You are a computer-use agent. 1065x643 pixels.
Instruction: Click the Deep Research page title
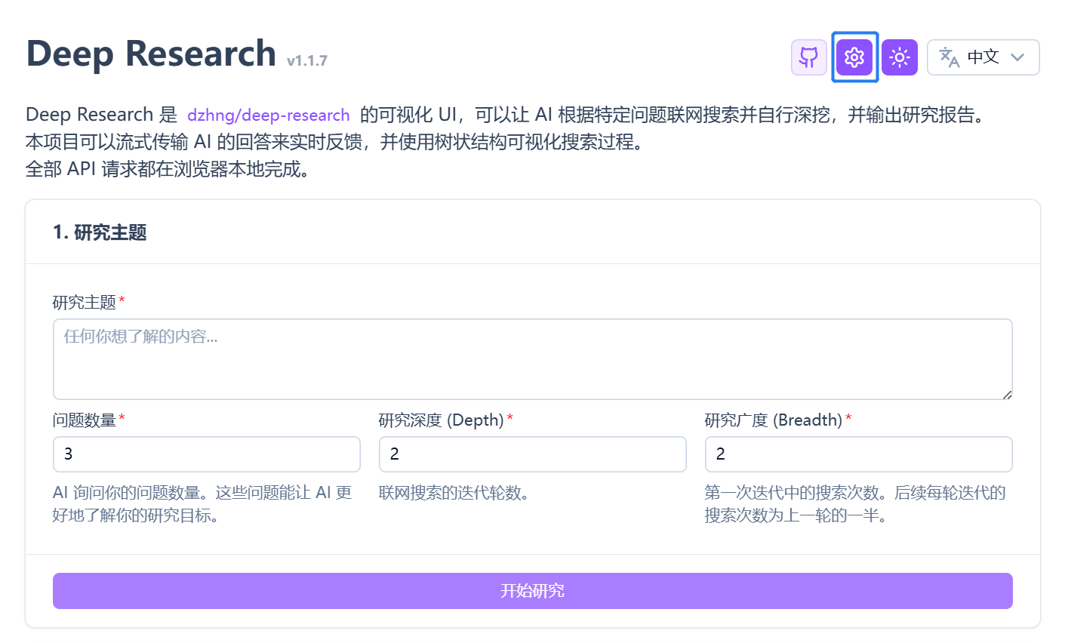pos(151,54)
